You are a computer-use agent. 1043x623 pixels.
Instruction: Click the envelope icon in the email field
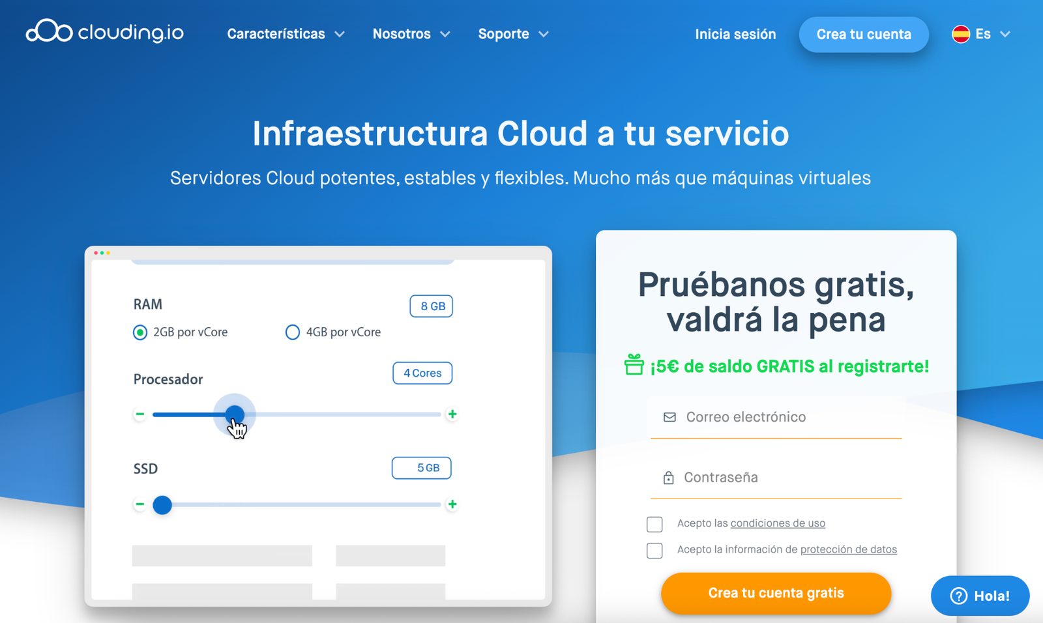669,416
